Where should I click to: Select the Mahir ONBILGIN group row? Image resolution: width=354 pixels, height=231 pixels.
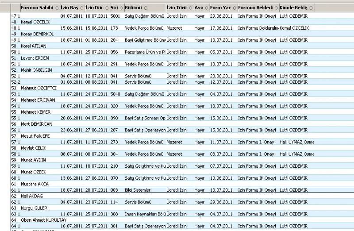[x=182, y=70]
